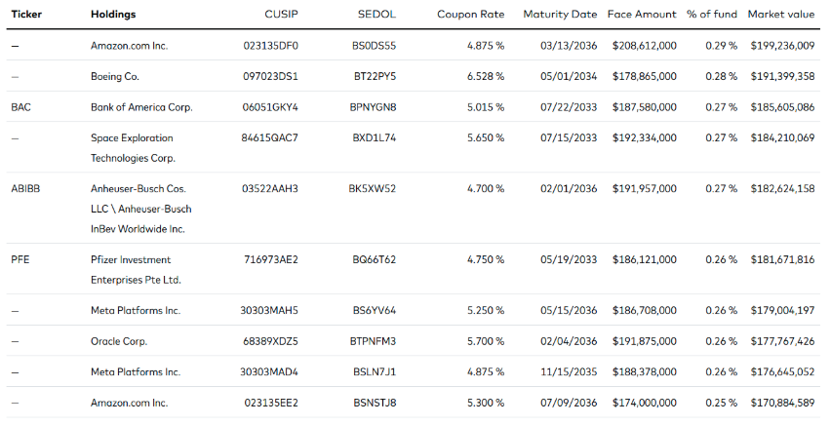
Task: Select the Bank of America Corp. holding
Action: [141, 107]
